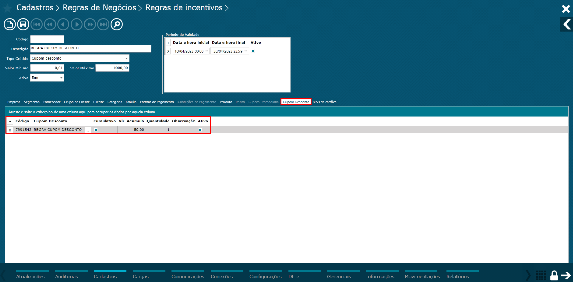Click the exit arrow icon in the bottom bar
Viewport: 573px width, 282px height.
click(x=566, y=275)
